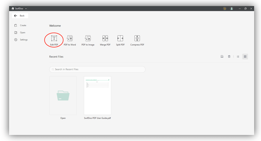Select the Merge PDF tool
This screenshot has height=141, width=261.
point(105,39)
